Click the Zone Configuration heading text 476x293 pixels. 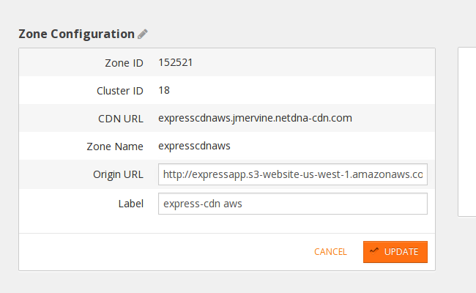(76, 34)
